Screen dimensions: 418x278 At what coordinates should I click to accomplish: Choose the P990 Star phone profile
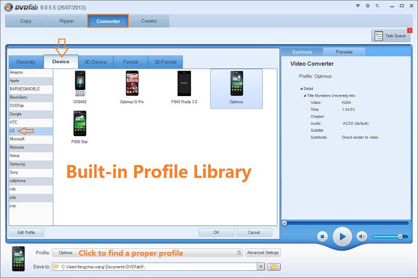79,127
